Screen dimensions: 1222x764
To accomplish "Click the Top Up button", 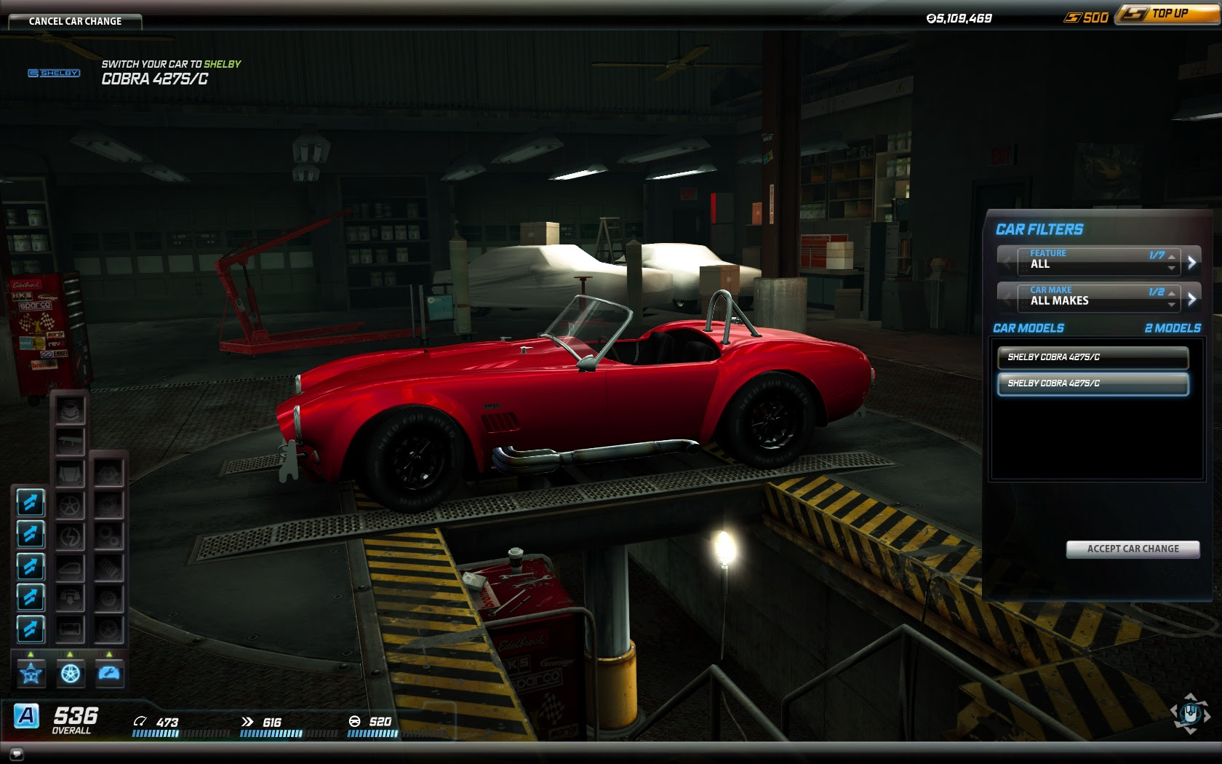I will (1168, 13).
